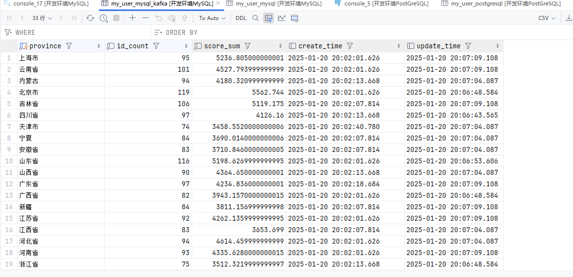The width and height of the screenshot is (573, 277).
Task: Toggle filter on province column
Action: [x=69, y=46]
